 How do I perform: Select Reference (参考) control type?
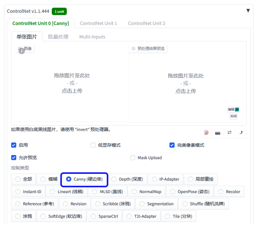click(x=35, y=204)
